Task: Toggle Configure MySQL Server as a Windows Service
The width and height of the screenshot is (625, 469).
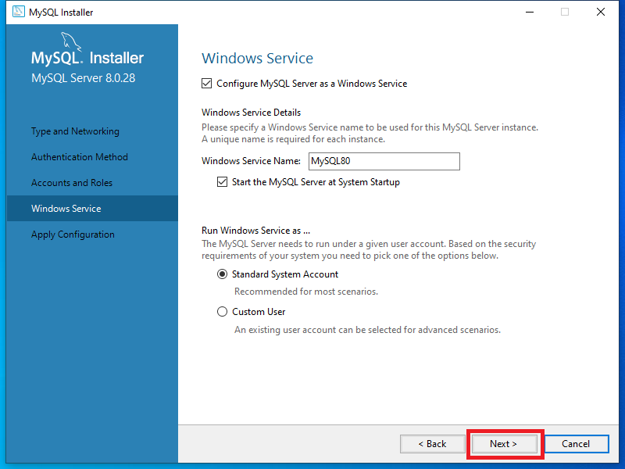Action: tap(206, 84)
